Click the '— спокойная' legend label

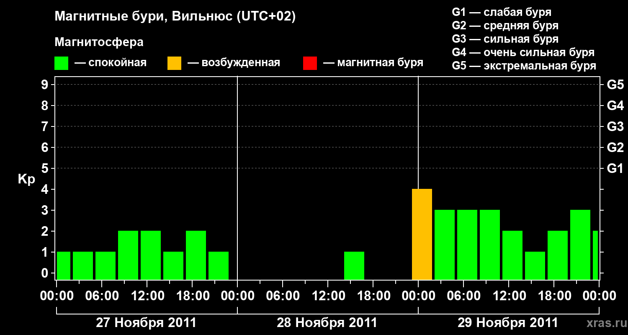click(x=111, y=63)
